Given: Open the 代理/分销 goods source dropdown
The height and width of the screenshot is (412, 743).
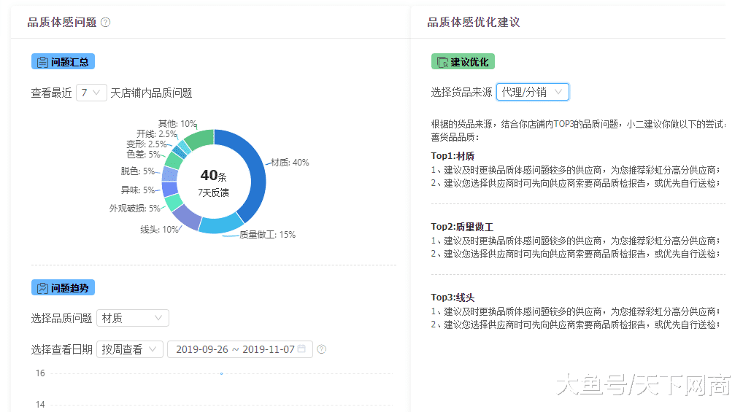Looking at the screenshot, I should point(532,92).
